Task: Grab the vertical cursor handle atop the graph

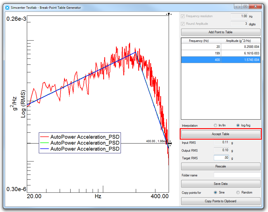Action: (169, 14)
